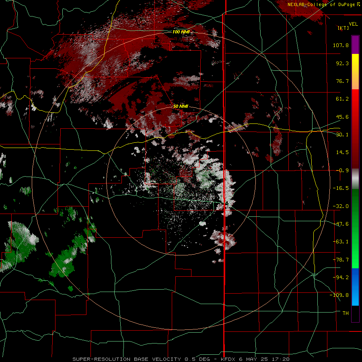Click the [KT] units label
The height and width of the screenshot is (362, 362).
343,28
